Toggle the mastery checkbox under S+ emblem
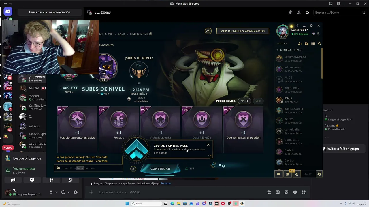The image size is (369, 207). pyautogui.click(x=139, y=83)
